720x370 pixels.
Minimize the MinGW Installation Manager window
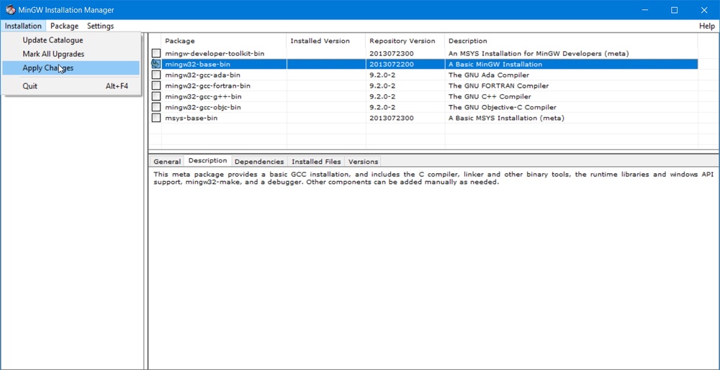(x=644, y=10)
